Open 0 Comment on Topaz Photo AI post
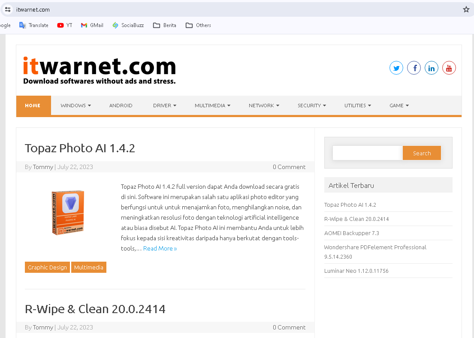 pyautogui.click(x=289, y=167)
